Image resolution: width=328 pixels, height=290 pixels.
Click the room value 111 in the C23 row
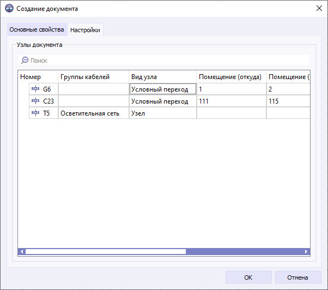[x=232, y=101]
